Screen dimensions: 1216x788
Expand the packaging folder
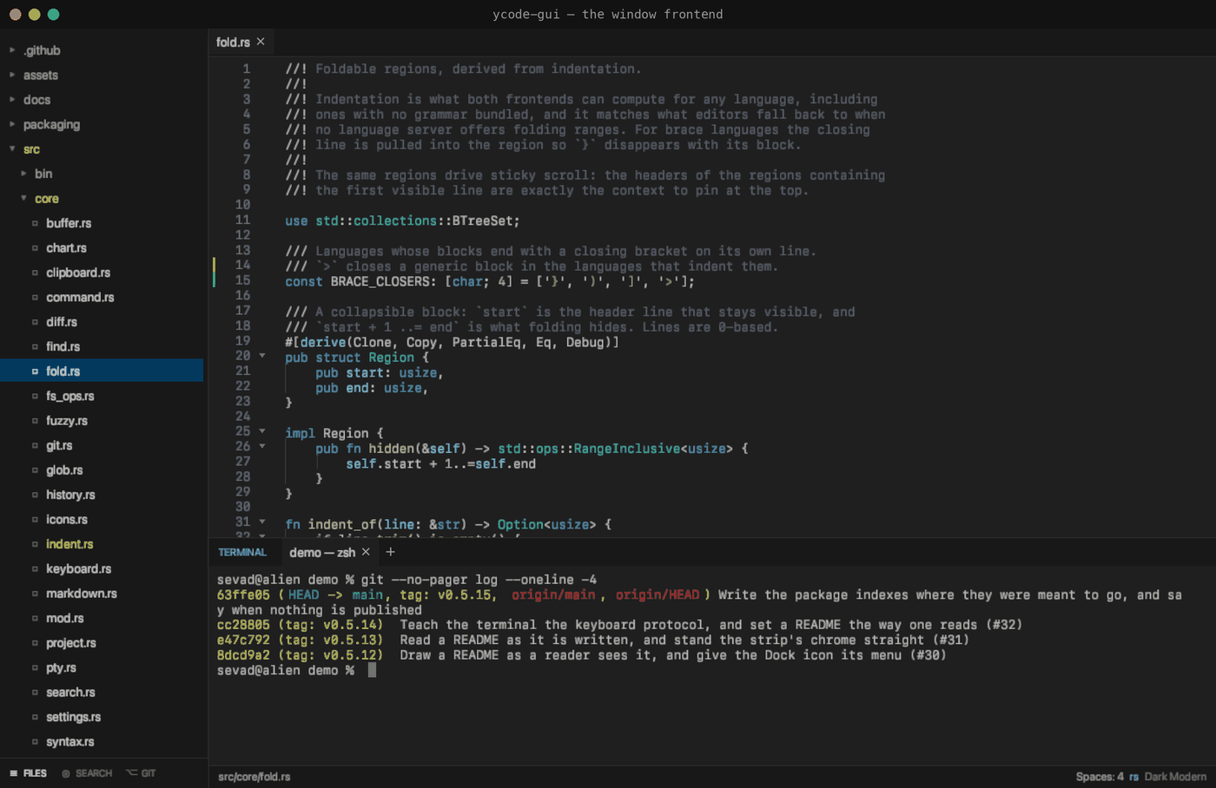coord(12,125)
